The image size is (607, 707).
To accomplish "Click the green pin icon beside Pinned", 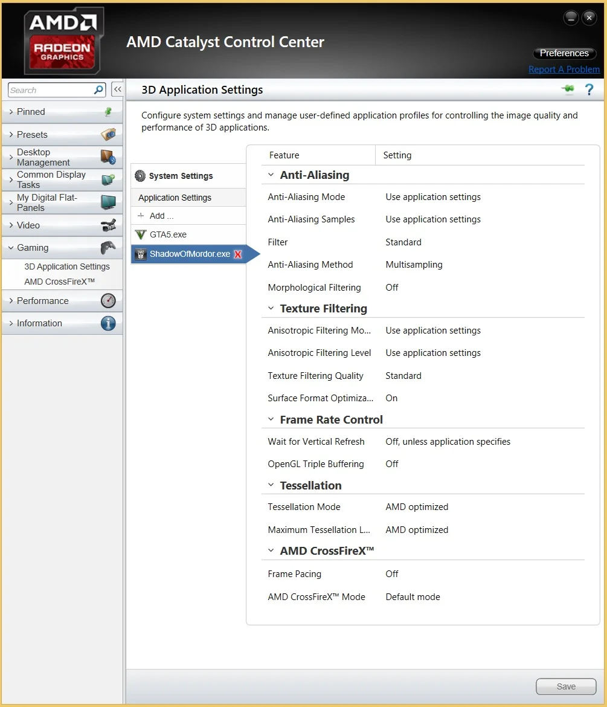I will [x=108, y=112].
